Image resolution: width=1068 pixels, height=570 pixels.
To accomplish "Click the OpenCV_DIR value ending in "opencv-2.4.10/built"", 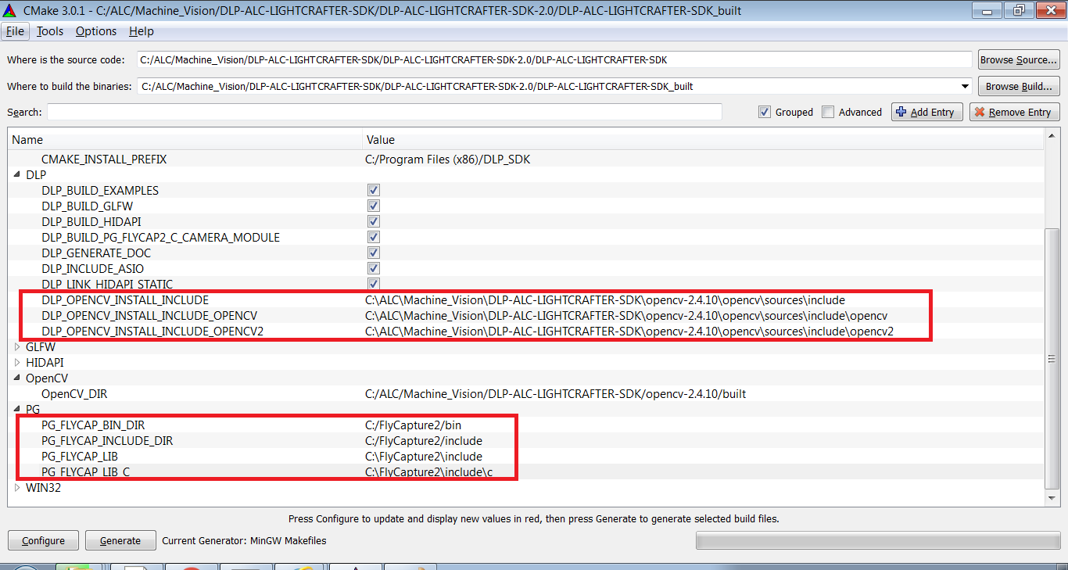I will (555, 393).
